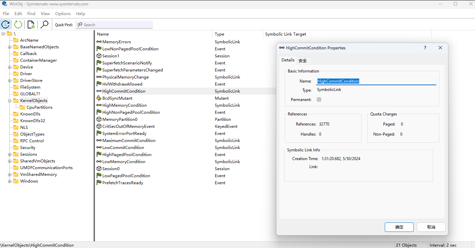The height and width of the screenshot is (248, 475).
Task: Click the 取消 button
Action: pyautogui.click(x=431, y=227)
